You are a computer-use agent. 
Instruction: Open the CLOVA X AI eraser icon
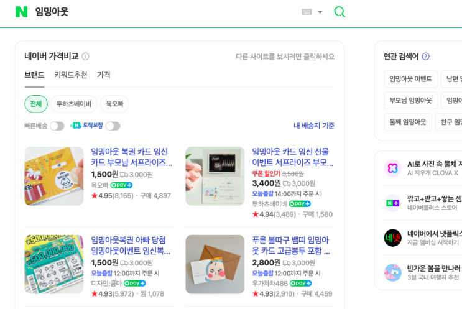coord(392,168)
